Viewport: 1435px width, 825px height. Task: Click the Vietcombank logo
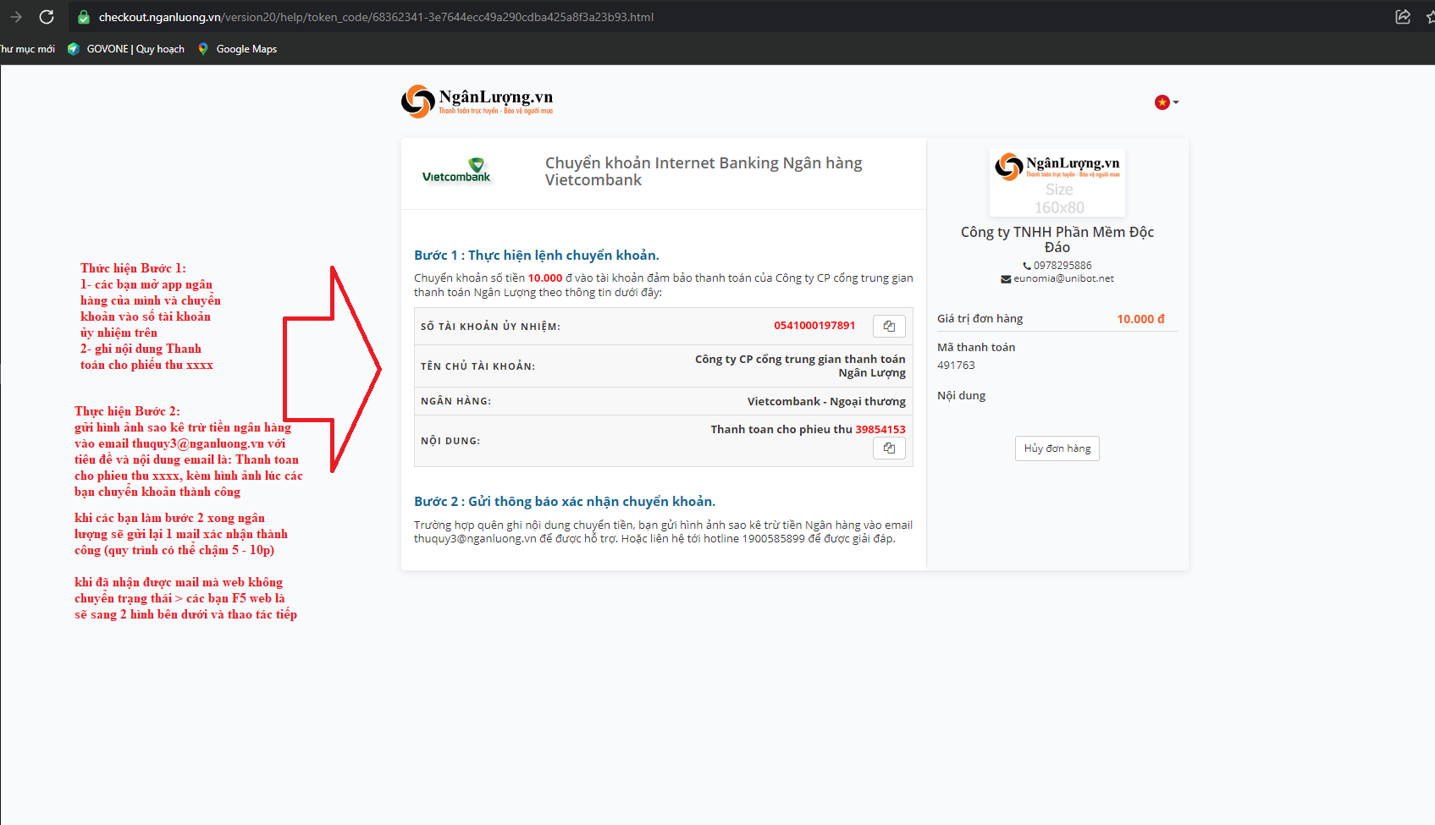456,170
